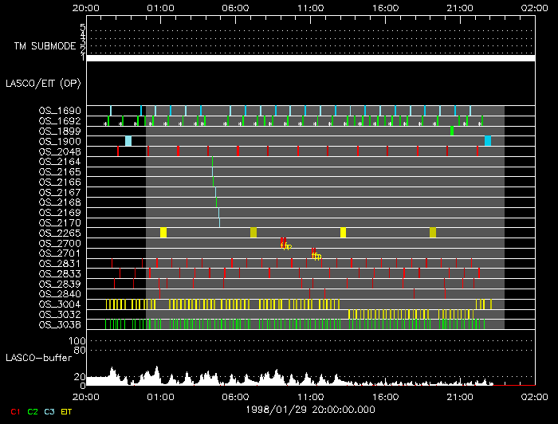The height and width of the screenshot is (424, 558).
Task: Click the 80 label on LASCO-buffer axis
Action: tap(80, 351)
